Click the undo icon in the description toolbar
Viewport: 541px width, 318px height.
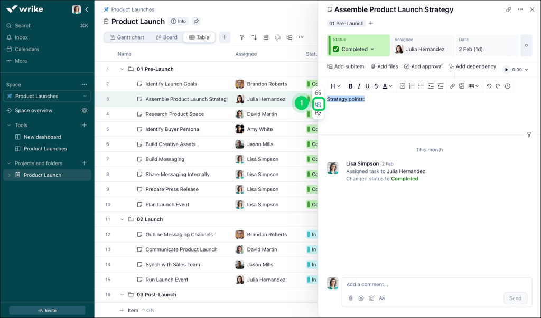[x=489, y=86]
